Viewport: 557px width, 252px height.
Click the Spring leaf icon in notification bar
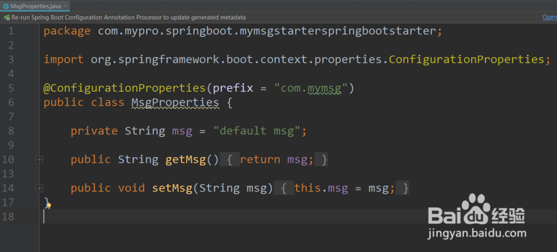[x=7, y=17]
